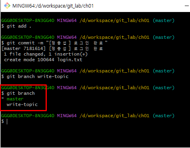The height and width of the screenshot is (148, 190).
Task: Click the green '* master' branch entry
Action: click(12, 99)
